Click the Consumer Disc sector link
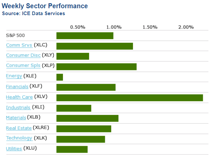This screenshot has width=217, height=158. click(23, 55)
